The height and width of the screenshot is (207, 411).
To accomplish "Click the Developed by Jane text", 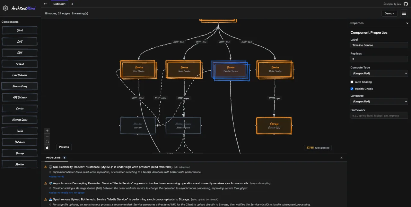I will click(x=392, y=4).
